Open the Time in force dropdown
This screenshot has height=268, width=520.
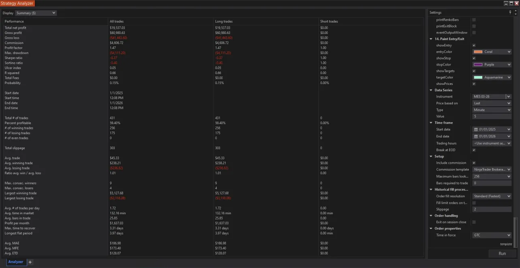pyautogui.click(x=492, y=235)
